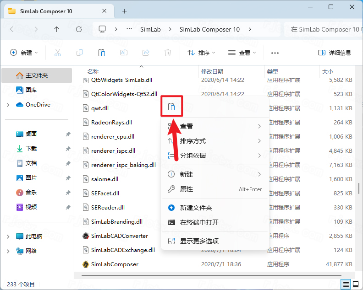Select file SimLabCADExchange.dll

click(x=123, y=250)
